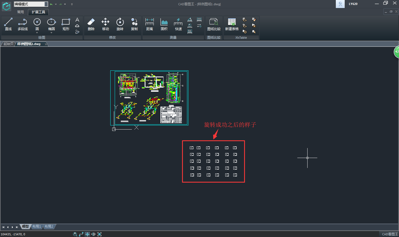399x237 pixels.
Task: Close the 样例图纸1.dwg document tab
Action: (46, 44)
